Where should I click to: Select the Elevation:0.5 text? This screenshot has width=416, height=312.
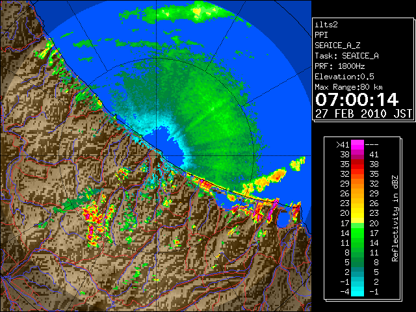point(344,77)
